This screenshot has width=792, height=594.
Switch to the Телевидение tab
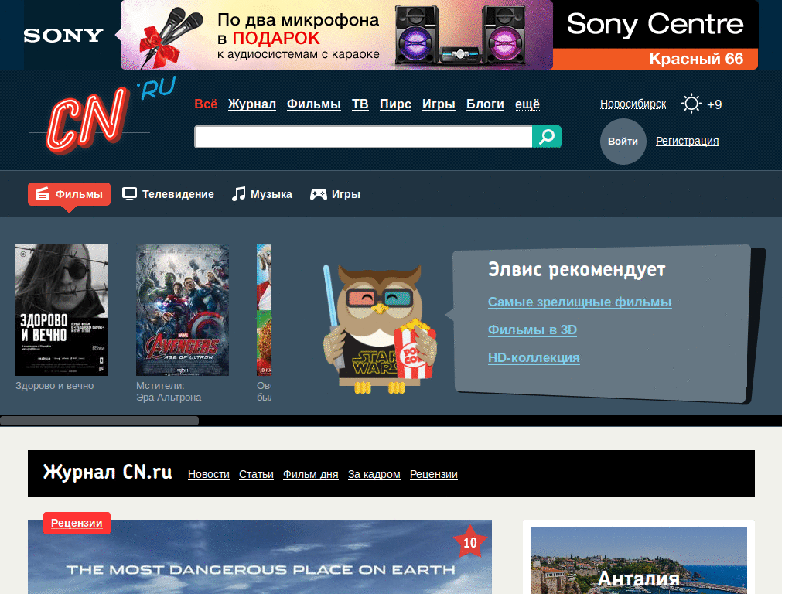(168, 194)
